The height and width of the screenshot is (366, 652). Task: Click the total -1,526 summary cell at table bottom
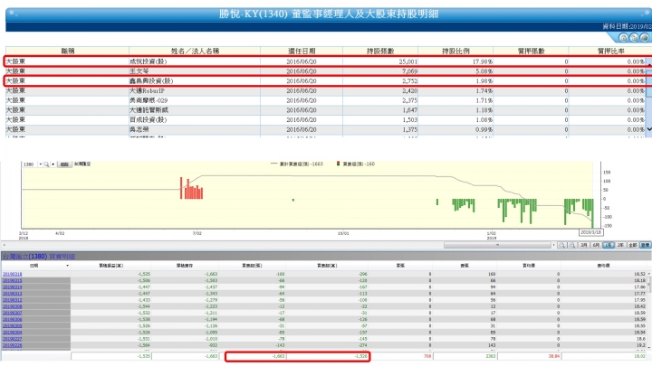(327, 356)
